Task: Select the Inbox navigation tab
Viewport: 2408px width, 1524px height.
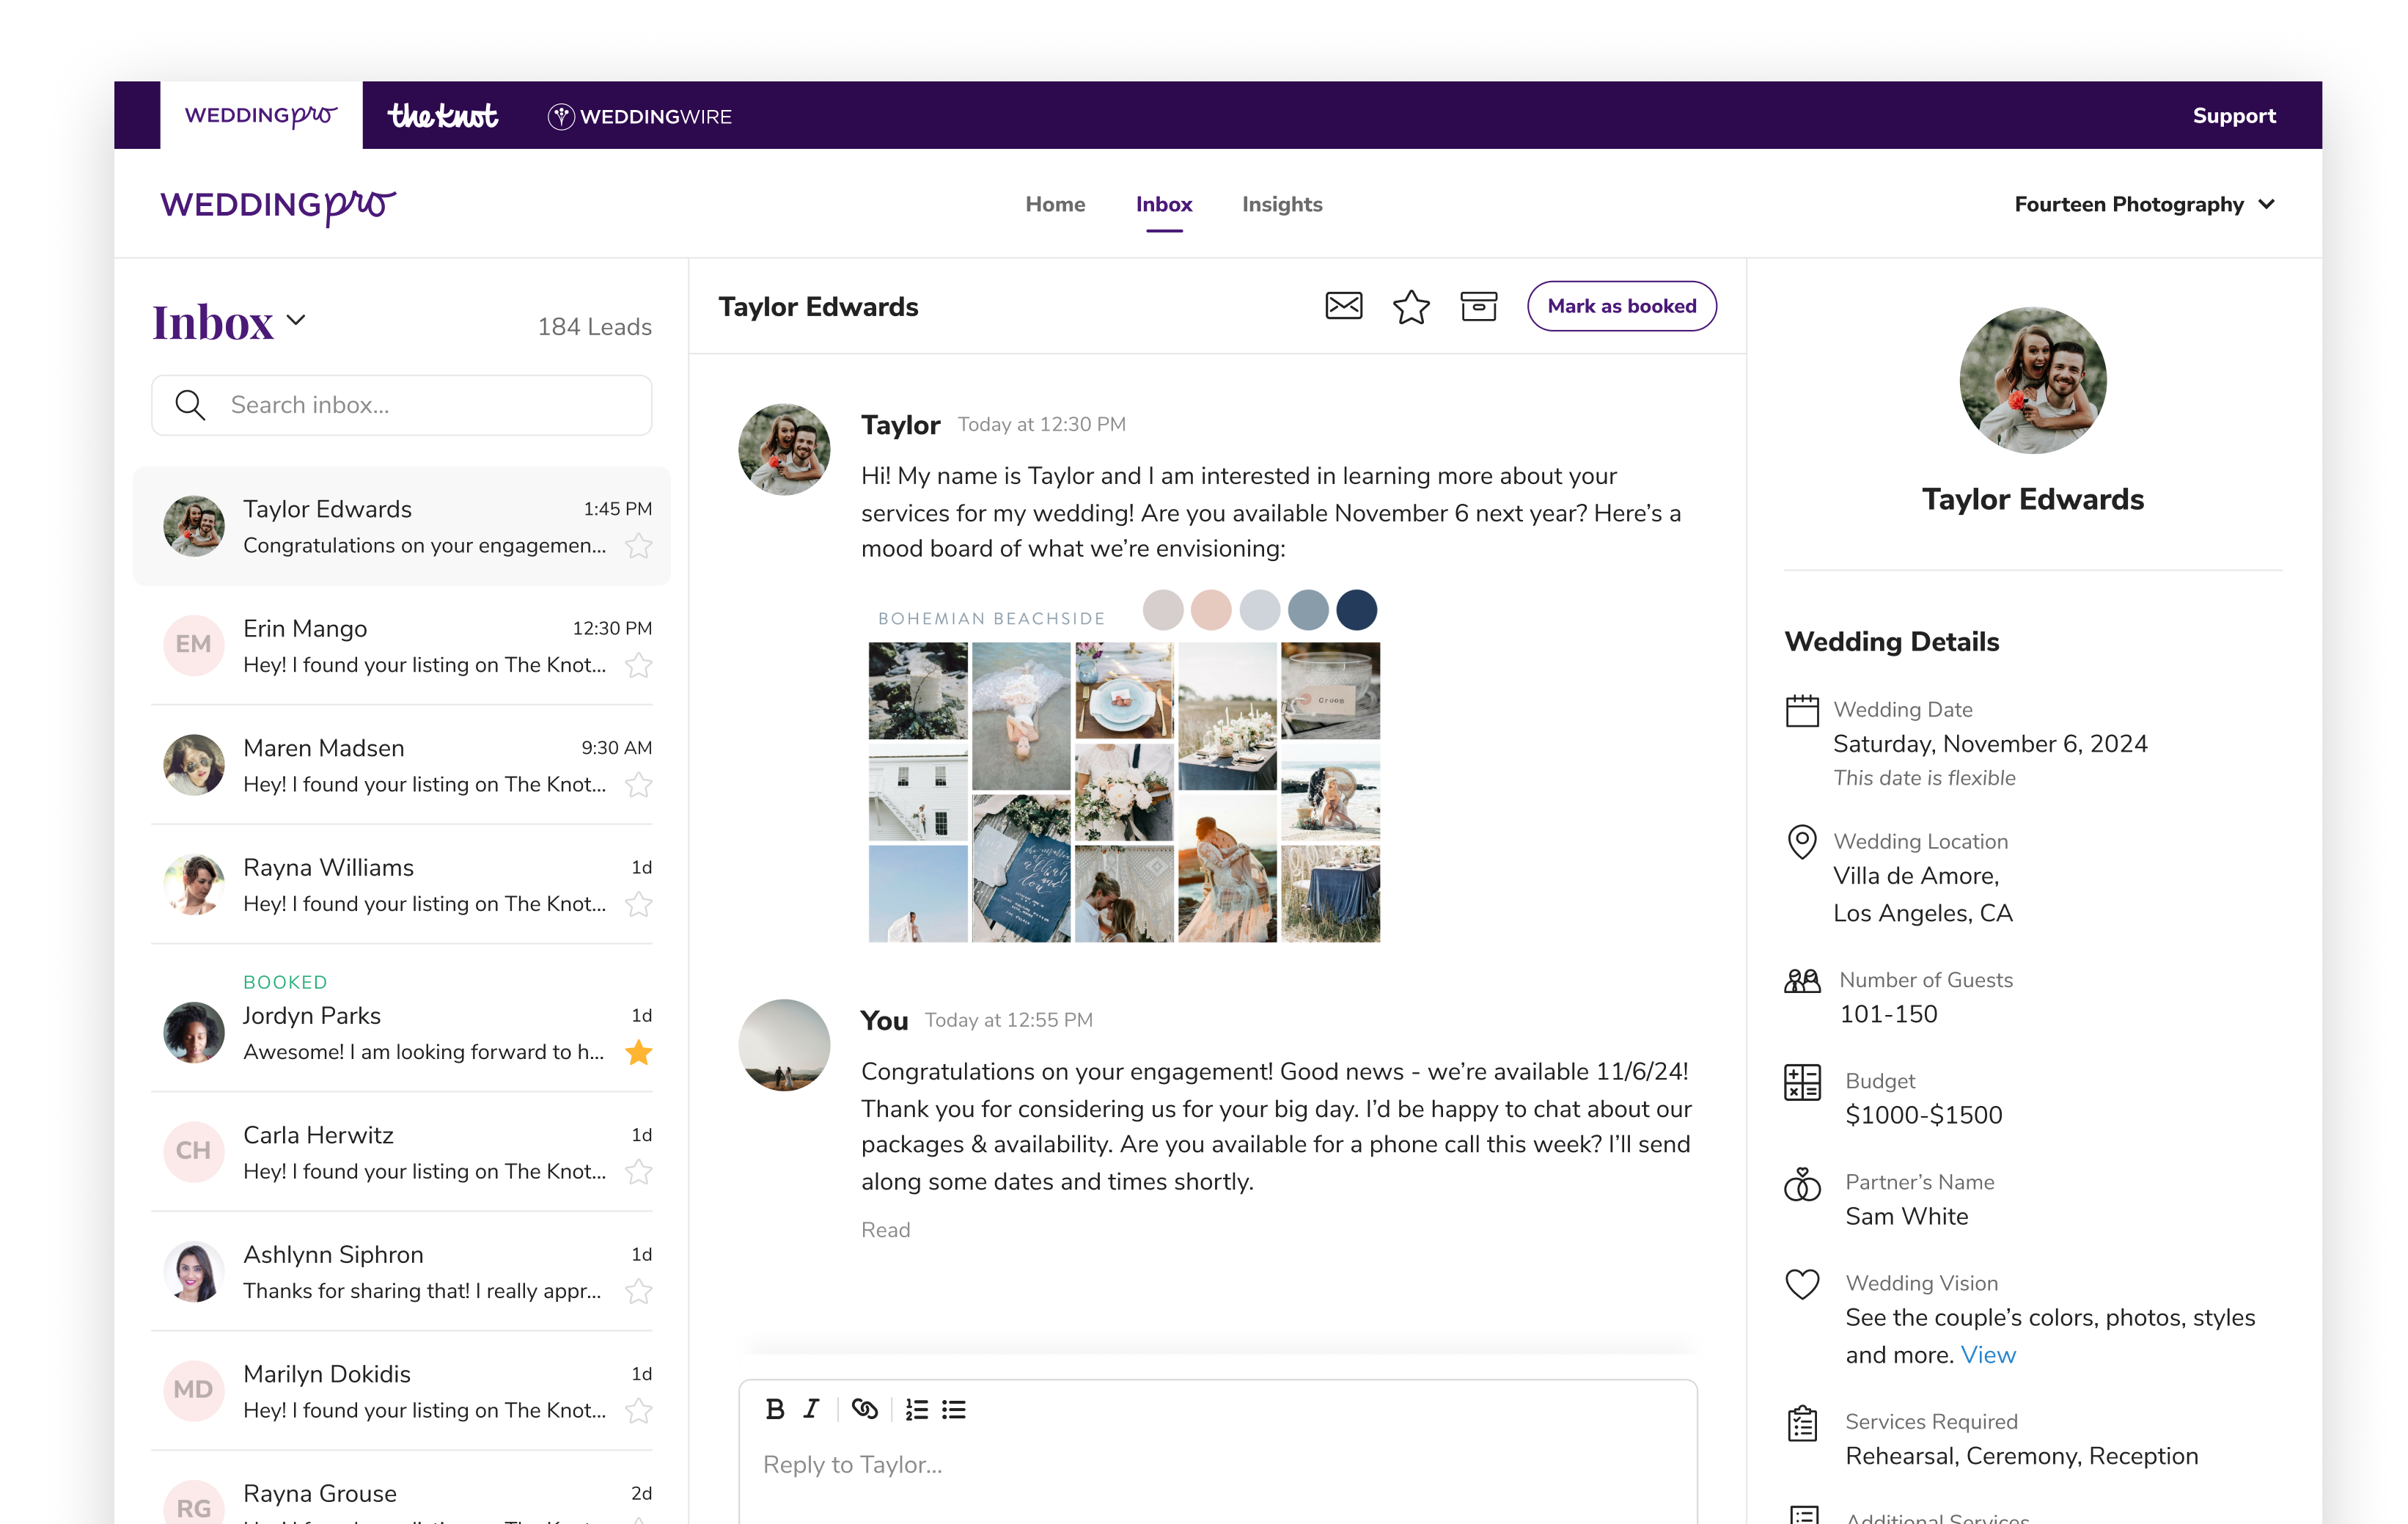Action: click(1164, 204)
